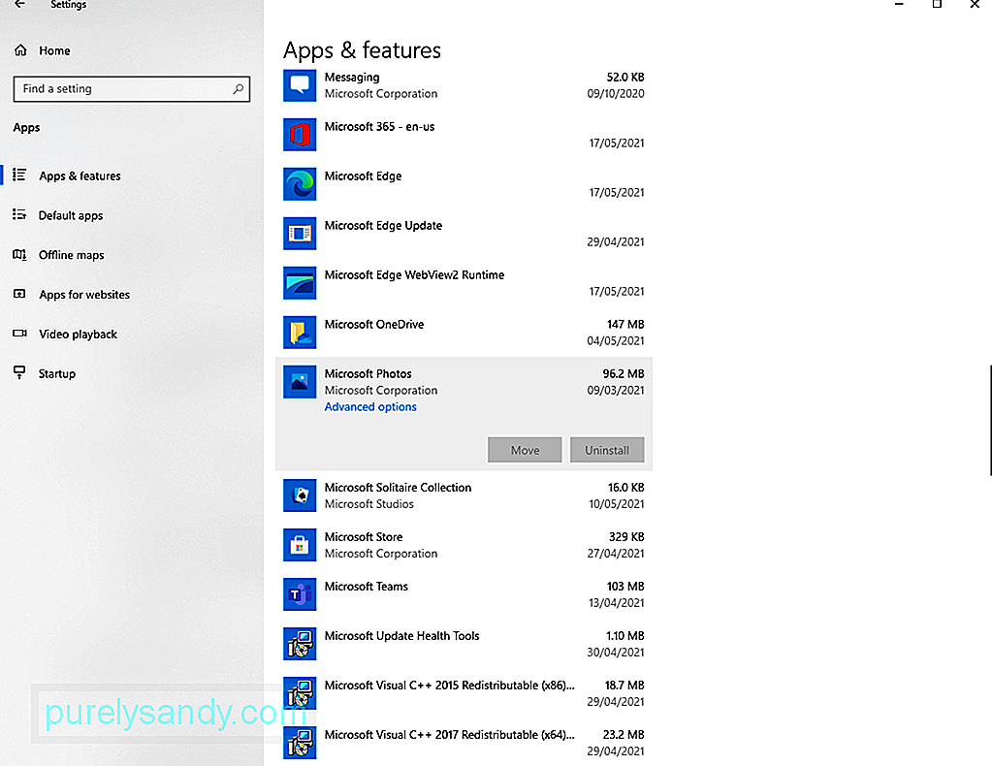The width and height of the screenshot is (993, 766).
Task: Open Home in the sidebar
Action: point(54,50)
